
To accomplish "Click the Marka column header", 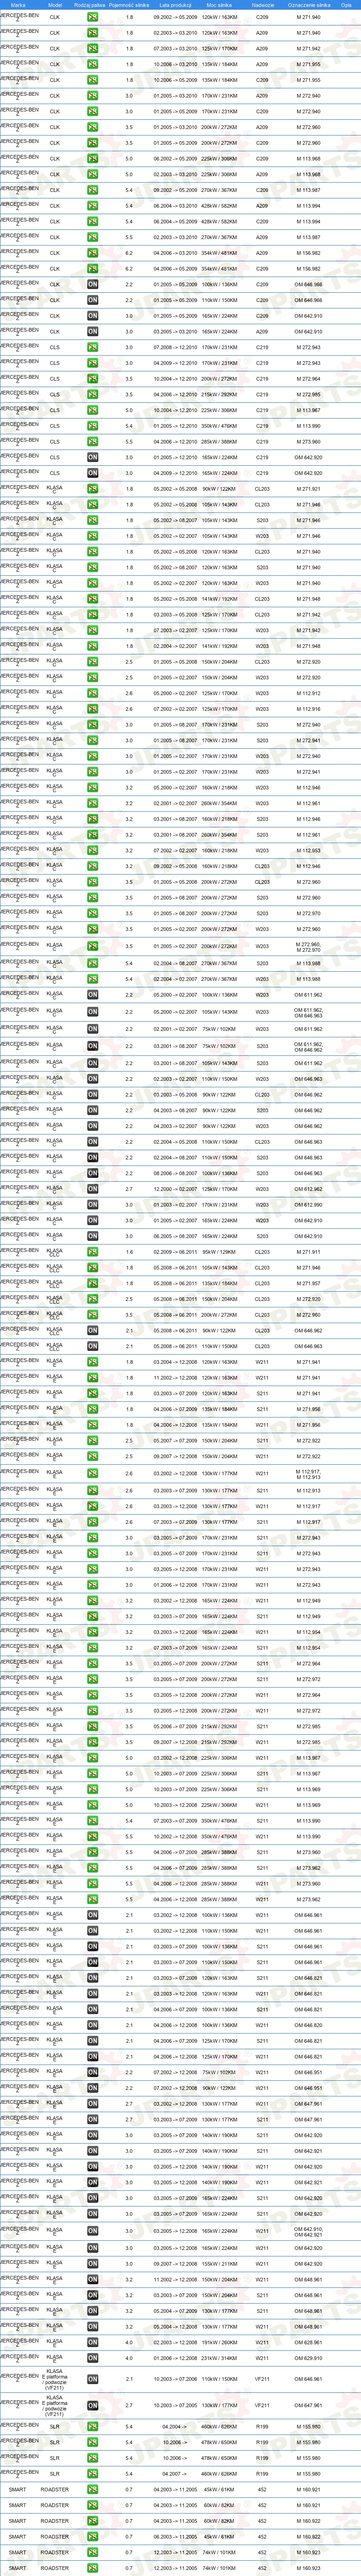I will point(18,5).
